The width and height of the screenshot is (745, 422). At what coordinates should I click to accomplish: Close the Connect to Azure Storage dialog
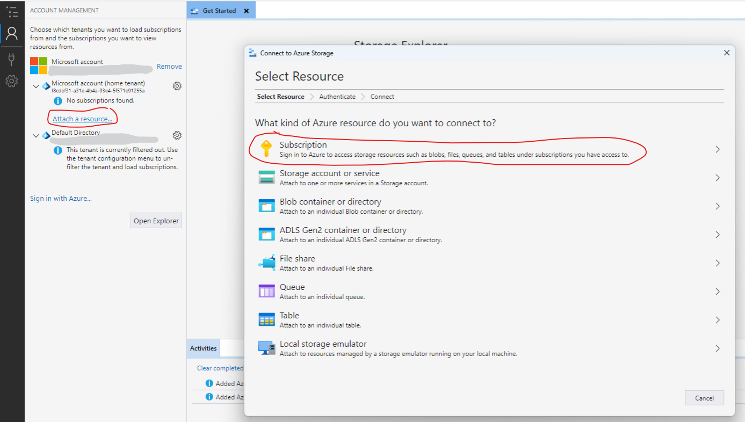(x=727, y=53)
